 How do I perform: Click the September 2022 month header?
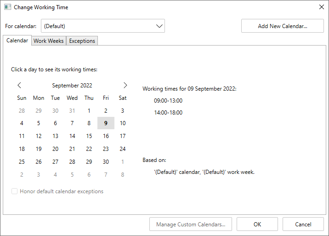[72, 86]
